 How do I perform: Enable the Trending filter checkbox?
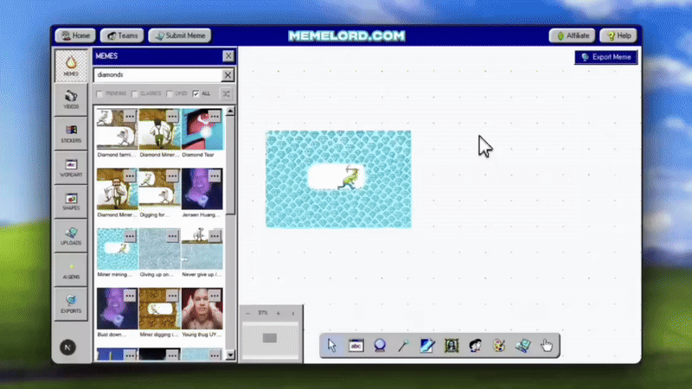[x=99, y=93]
